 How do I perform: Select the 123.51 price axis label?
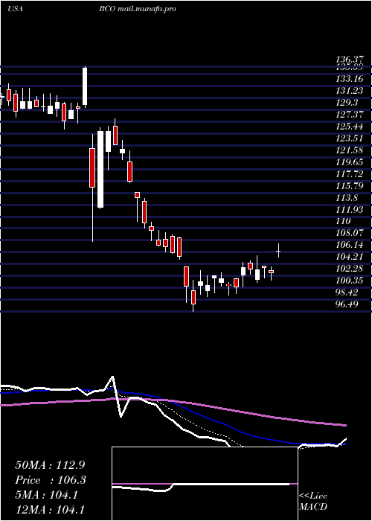click(350, 138)
